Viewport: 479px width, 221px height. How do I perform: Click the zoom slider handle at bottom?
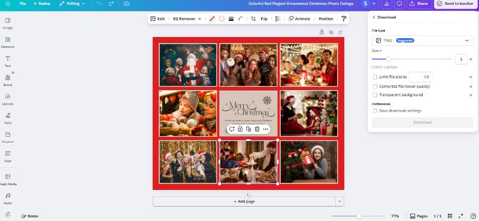[359, 216]
